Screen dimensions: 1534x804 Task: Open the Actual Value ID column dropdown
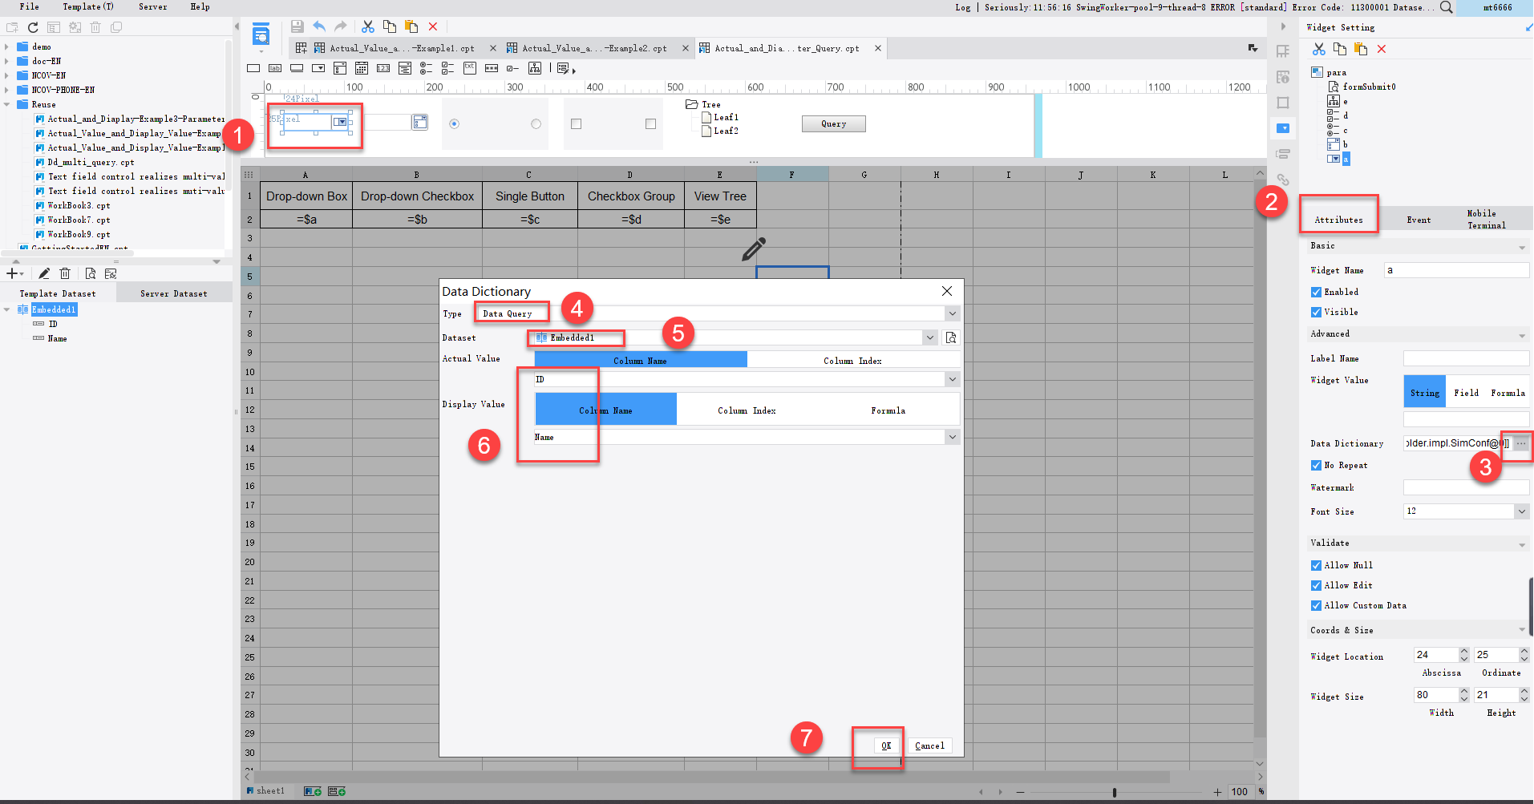tap(952, 379)
